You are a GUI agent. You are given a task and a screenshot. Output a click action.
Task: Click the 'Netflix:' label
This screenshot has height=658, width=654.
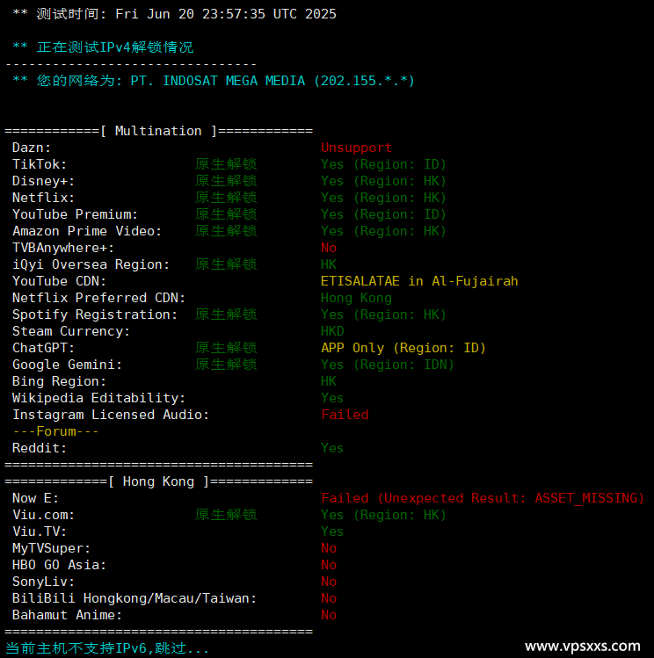44,198
